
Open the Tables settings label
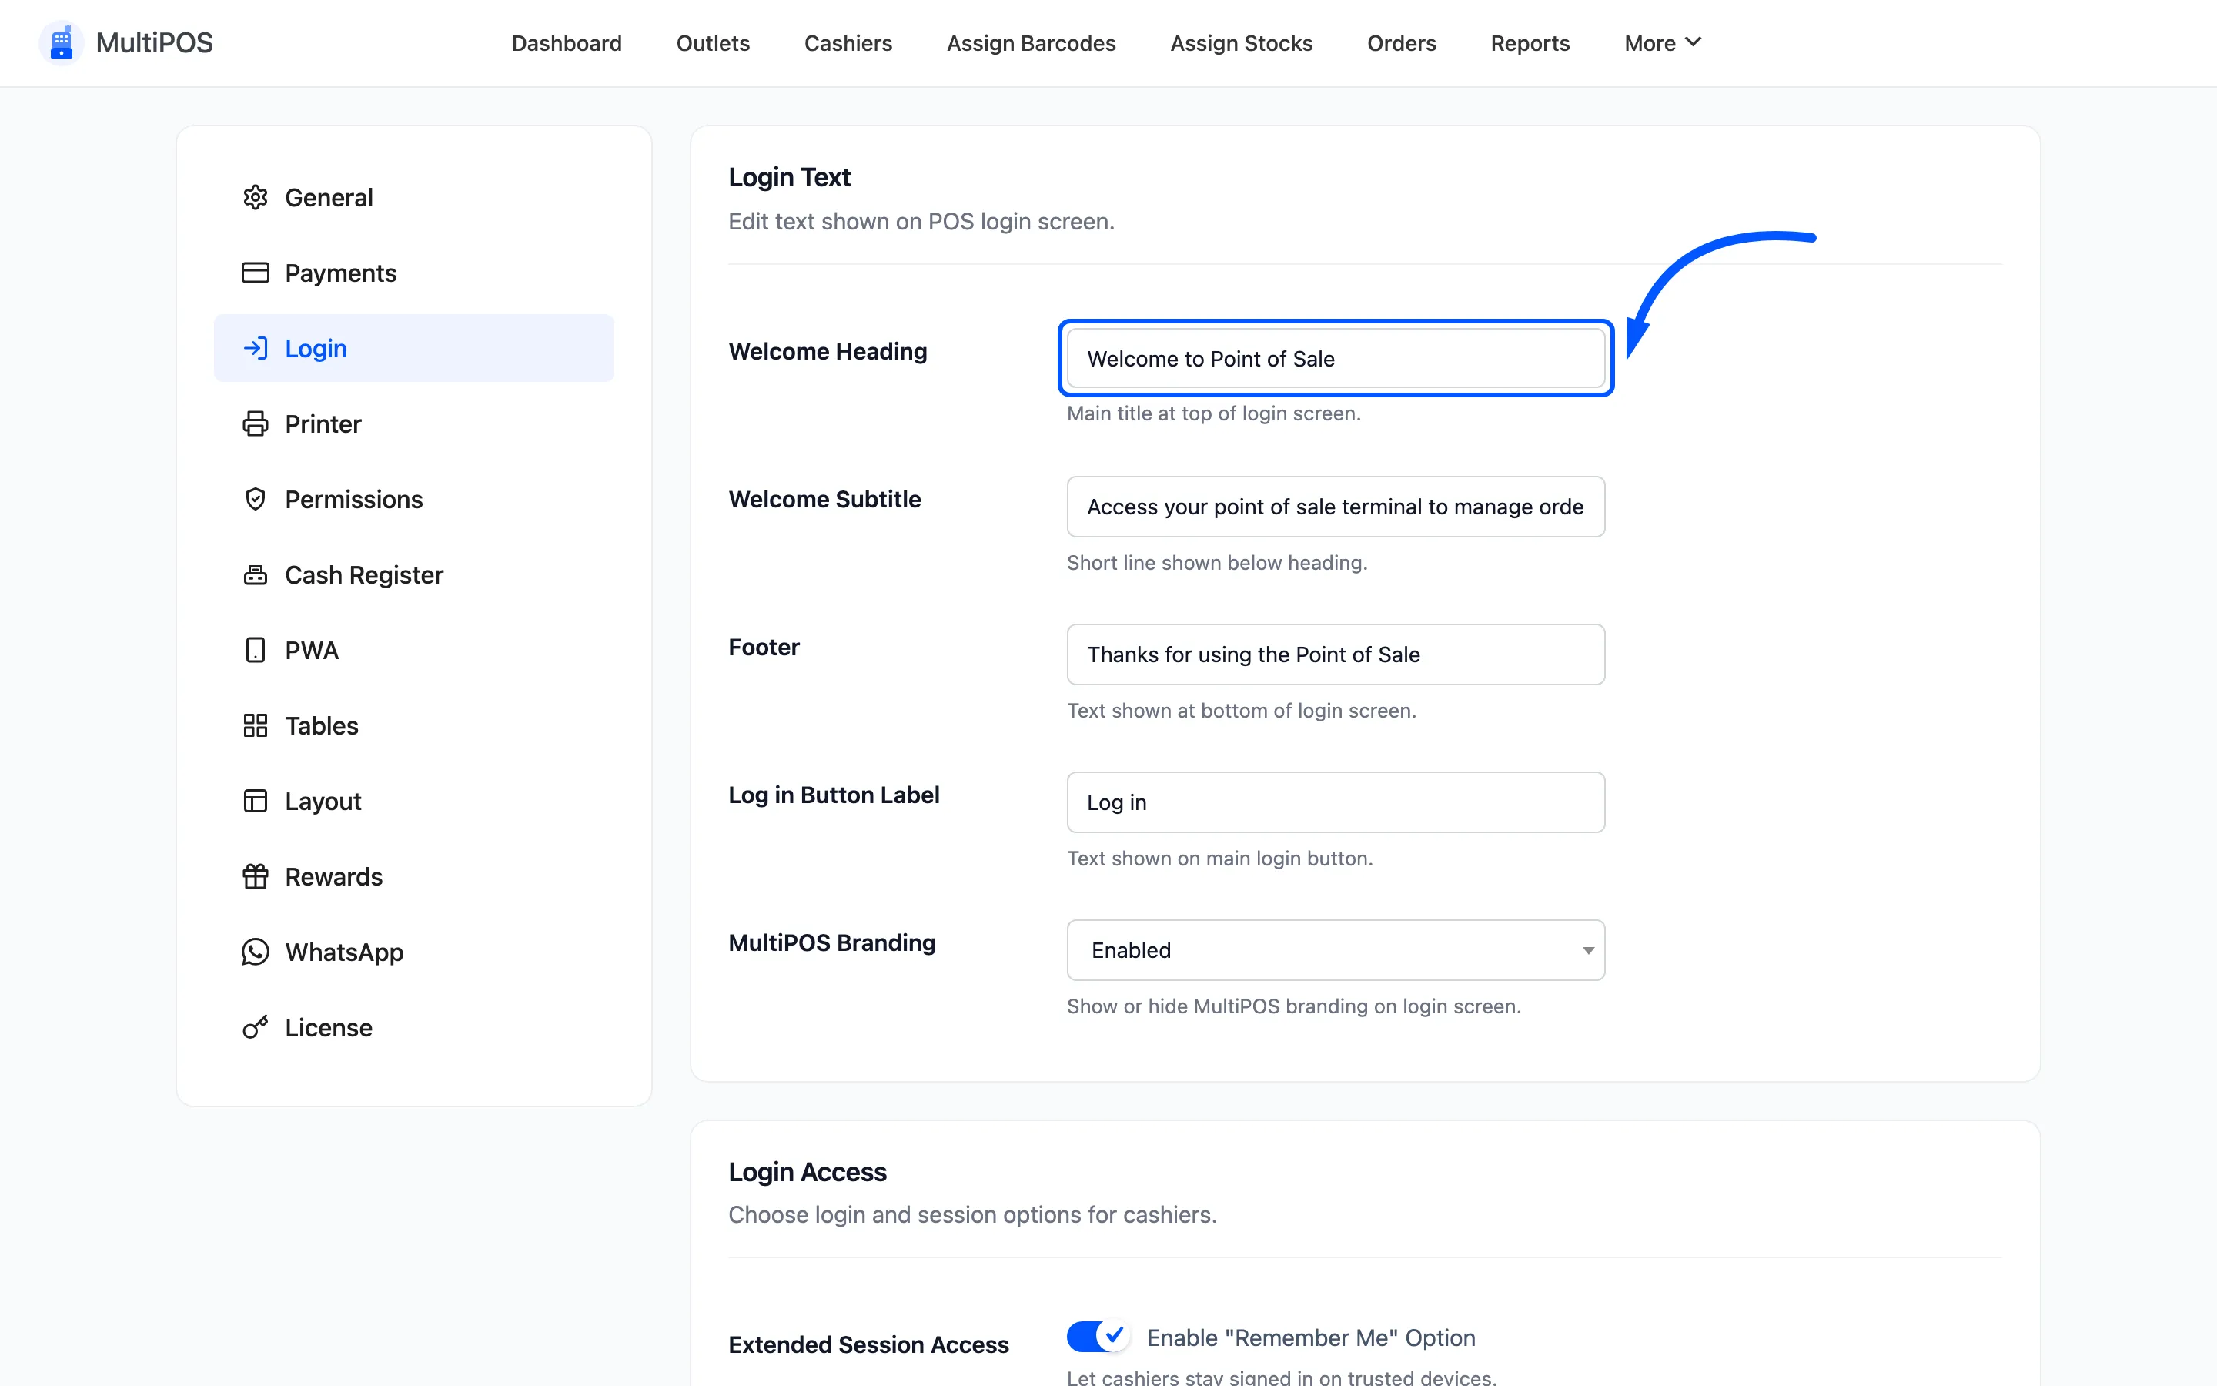(x=322, y=725)
